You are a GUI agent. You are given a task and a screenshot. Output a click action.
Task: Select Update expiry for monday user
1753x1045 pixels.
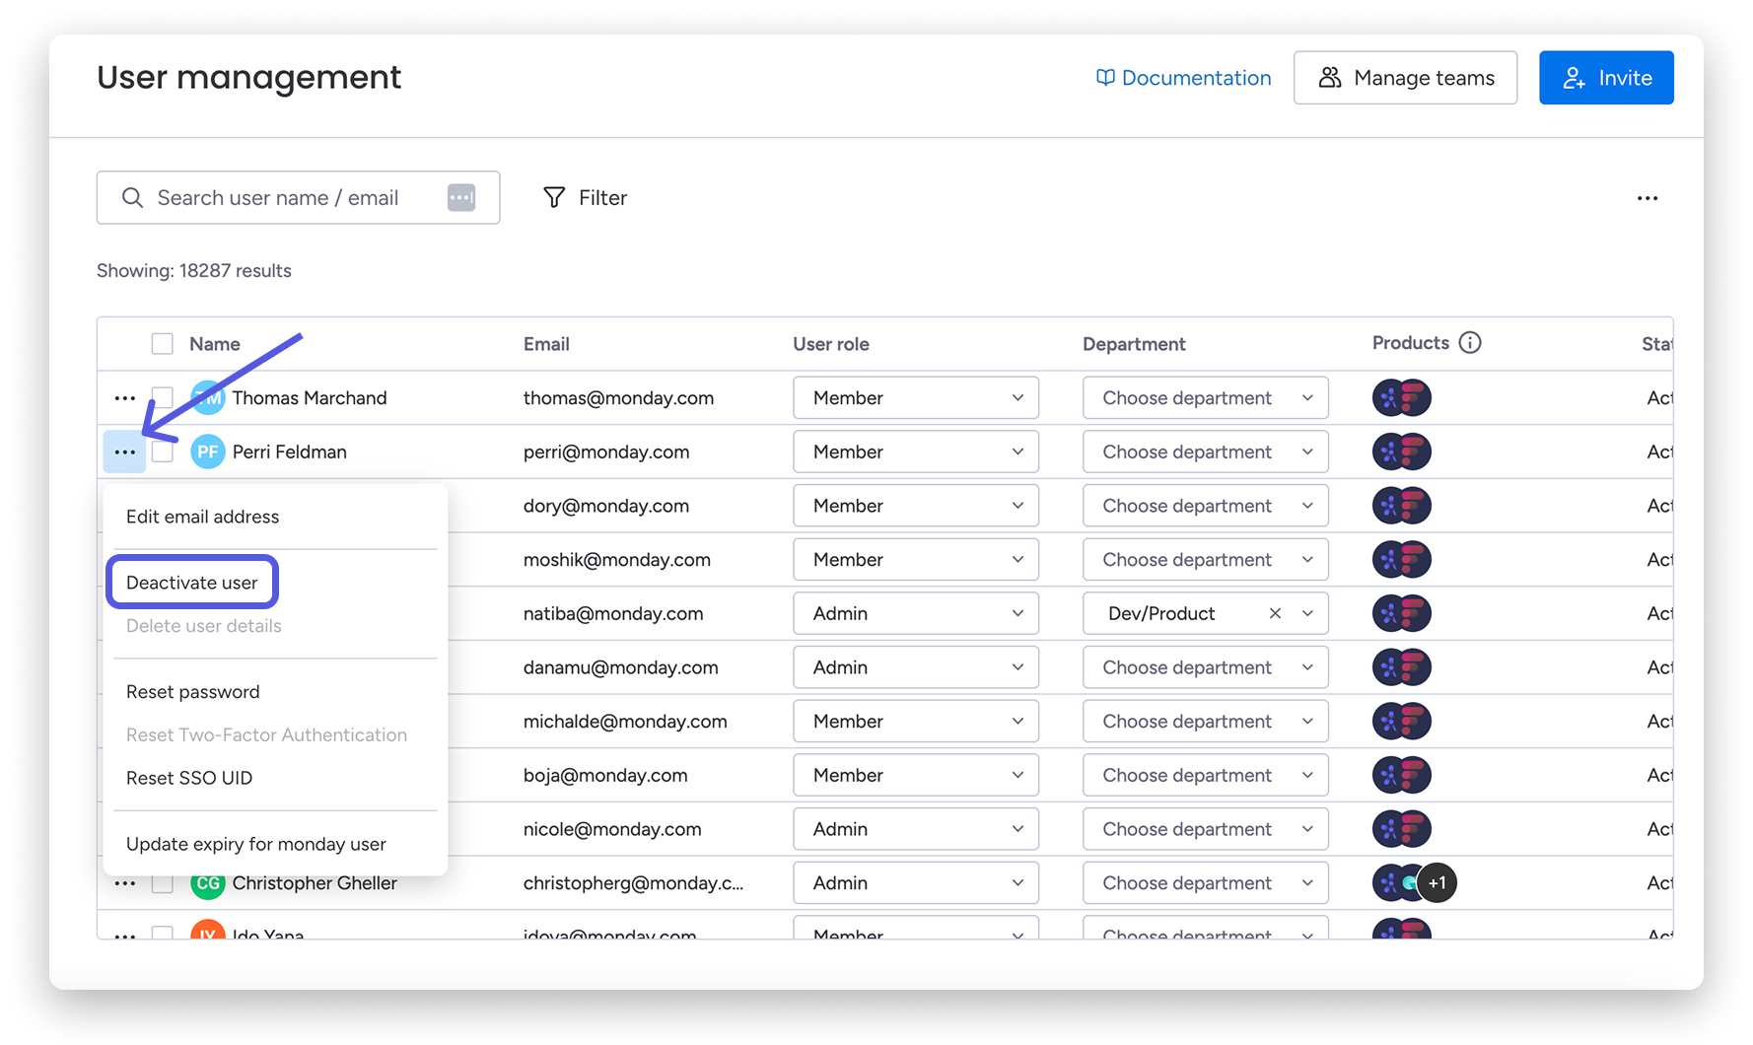pos(256,844)
